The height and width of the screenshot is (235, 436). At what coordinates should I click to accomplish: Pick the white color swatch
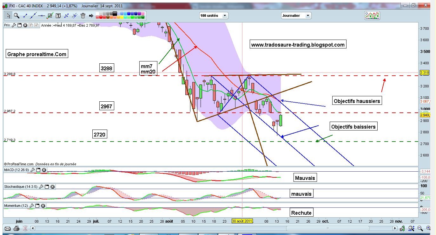coord(97,14)
